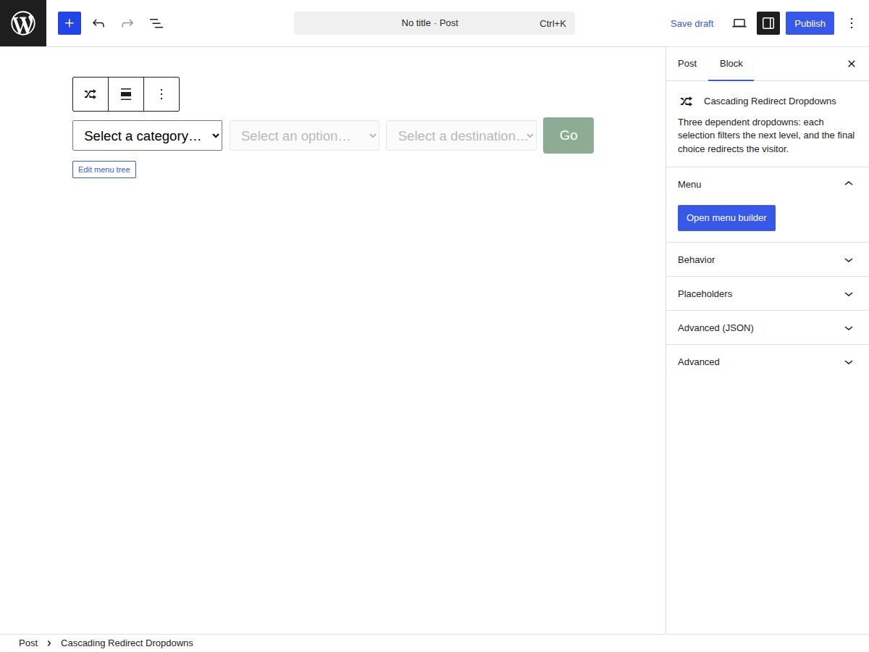Click the Edit menu tree button
The width and height of the screenshot is (869, 652).
[x=104, y=170]
